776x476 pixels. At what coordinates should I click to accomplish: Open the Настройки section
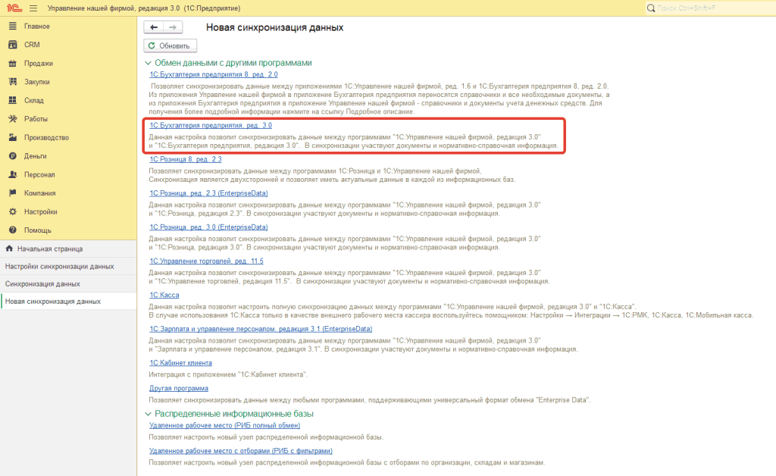click(37, 212)
